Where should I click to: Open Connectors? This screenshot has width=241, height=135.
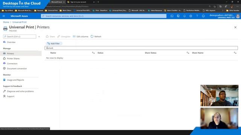12,64
